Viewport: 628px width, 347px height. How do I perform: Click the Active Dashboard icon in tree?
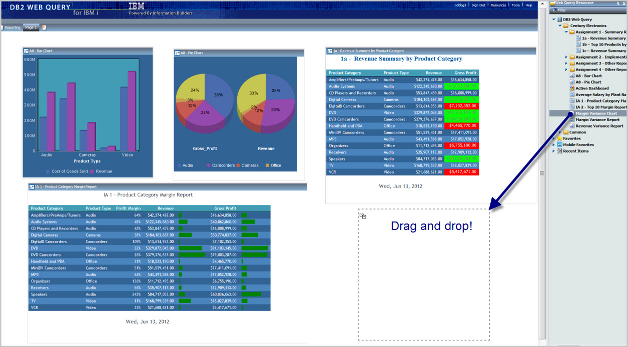point(572,88)
